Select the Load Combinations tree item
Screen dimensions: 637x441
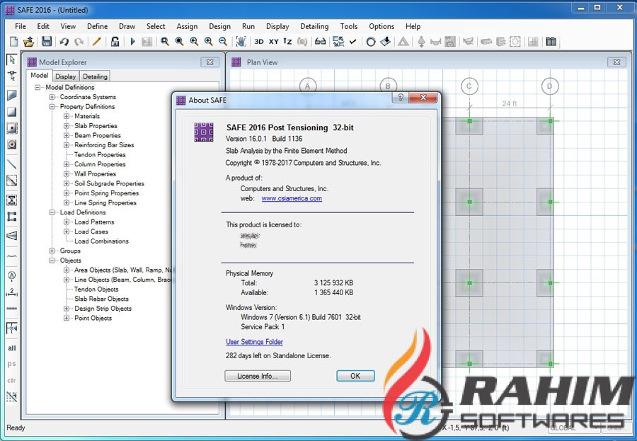(101, 241)
